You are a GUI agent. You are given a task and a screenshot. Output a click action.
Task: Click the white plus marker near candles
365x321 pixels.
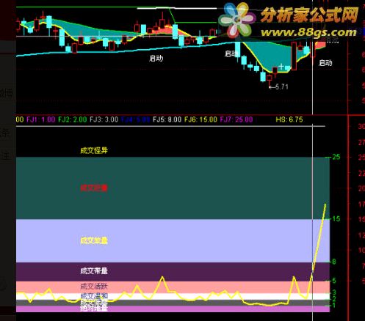coord(281,67)
